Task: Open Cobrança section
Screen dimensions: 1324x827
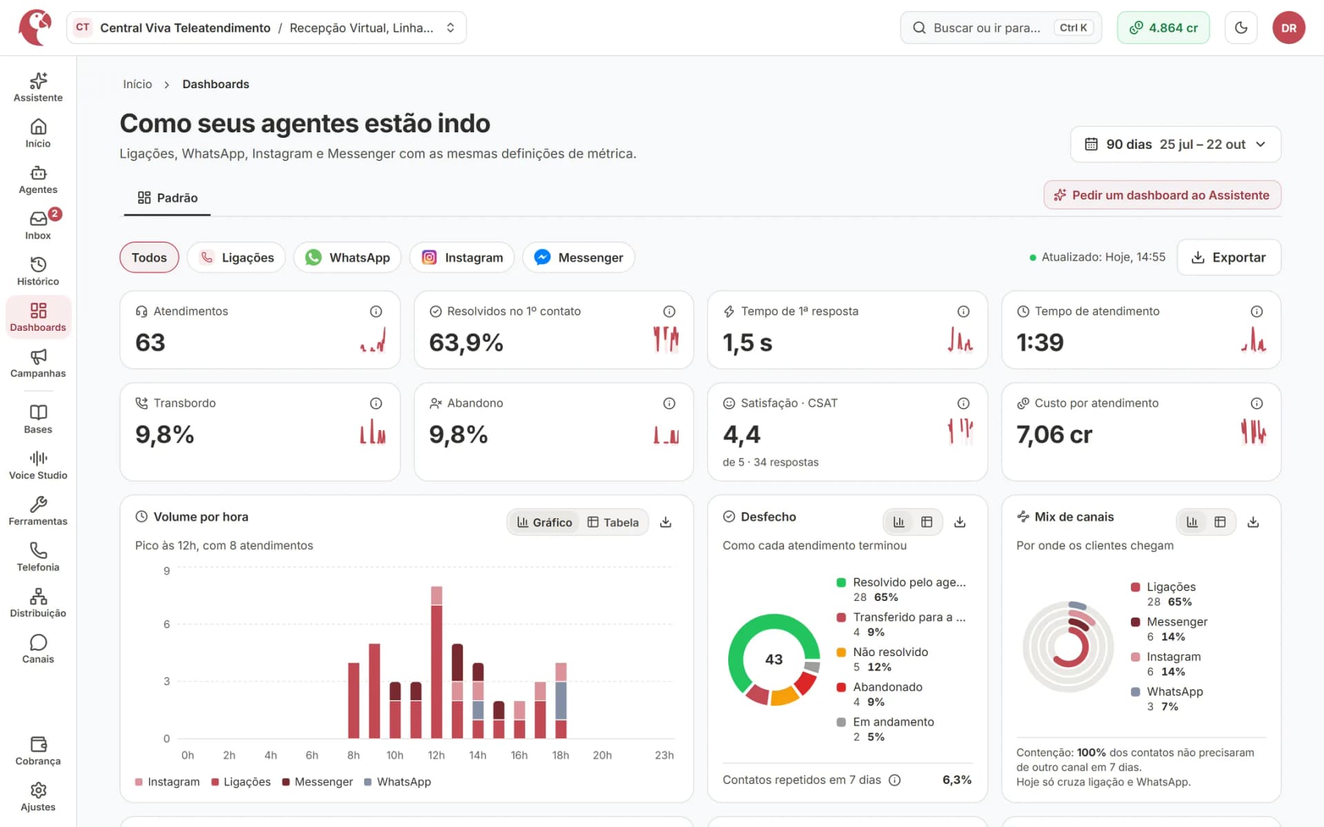Action: (38, 751)
